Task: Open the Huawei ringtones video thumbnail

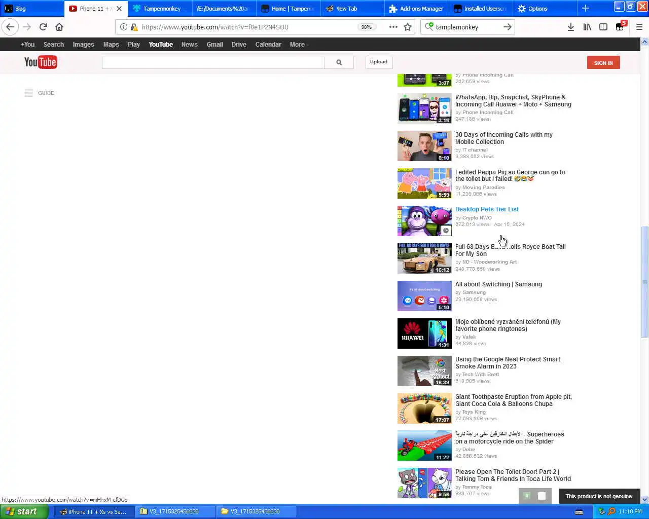Action: [x=424, y=333]
